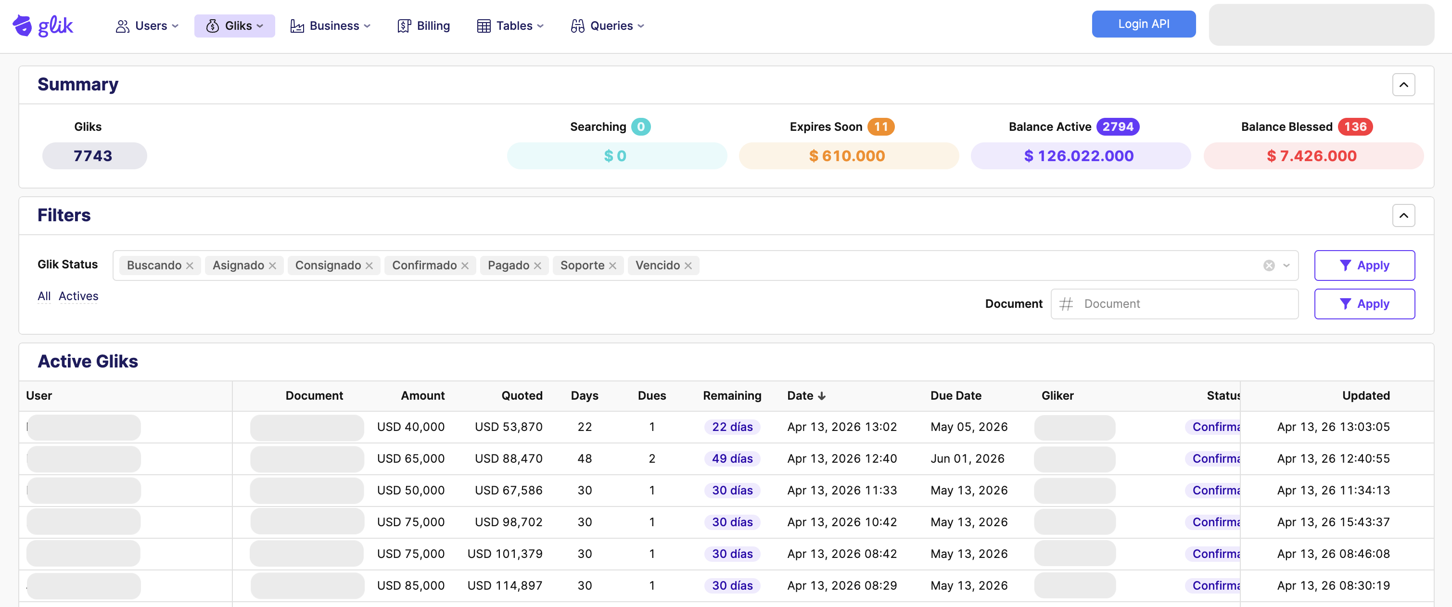Open the Queries menu
Screen dimensions: 1452x607
607,25
